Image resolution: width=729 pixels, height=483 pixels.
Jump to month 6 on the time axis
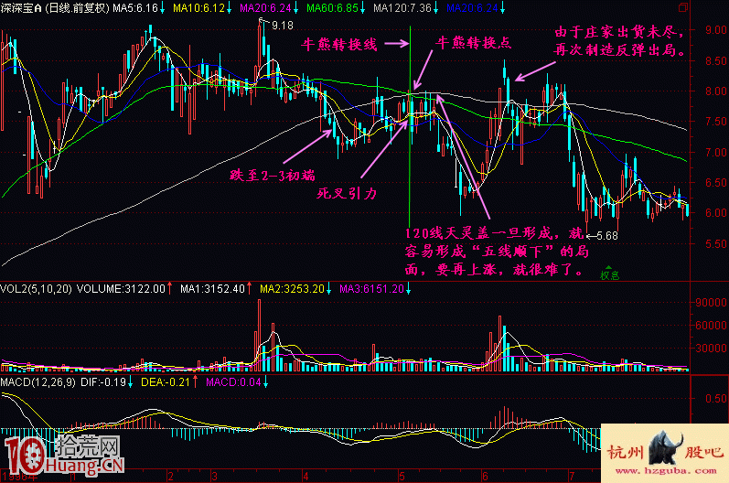pos(485,477)
